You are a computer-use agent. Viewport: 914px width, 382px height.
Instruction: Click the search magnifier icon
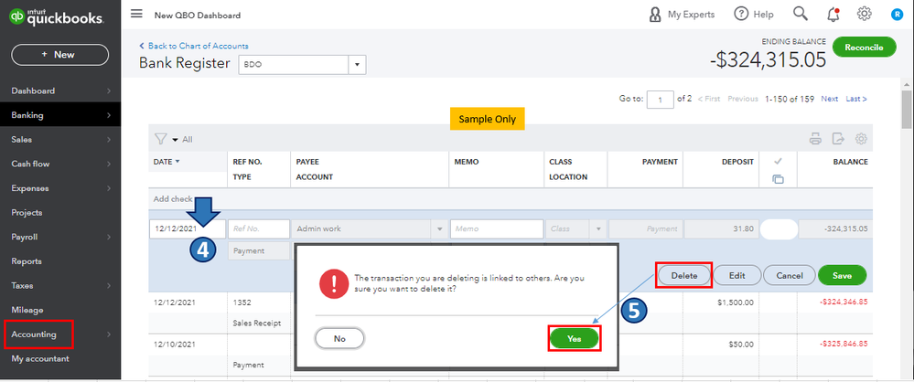pos(801,14)
